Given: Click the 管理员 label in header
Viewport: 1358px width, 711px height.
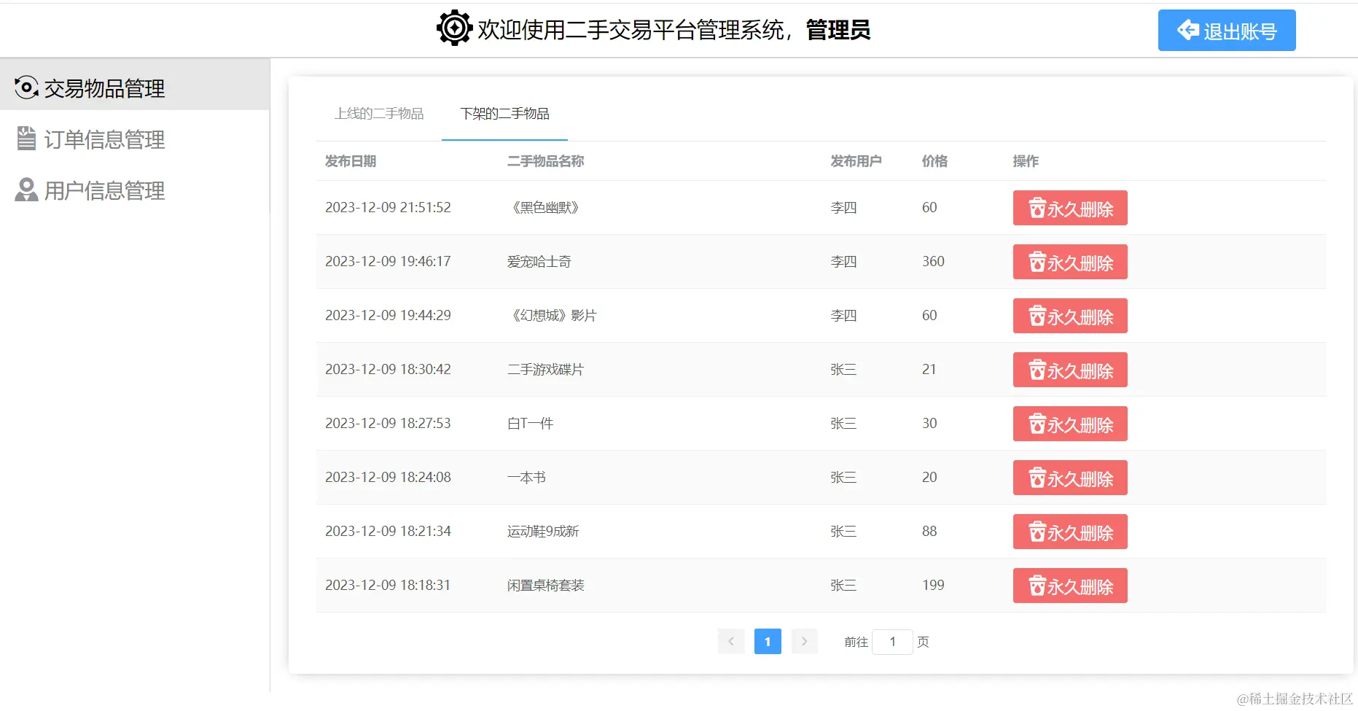Looking at the screenshot, I should coord(838,30).
